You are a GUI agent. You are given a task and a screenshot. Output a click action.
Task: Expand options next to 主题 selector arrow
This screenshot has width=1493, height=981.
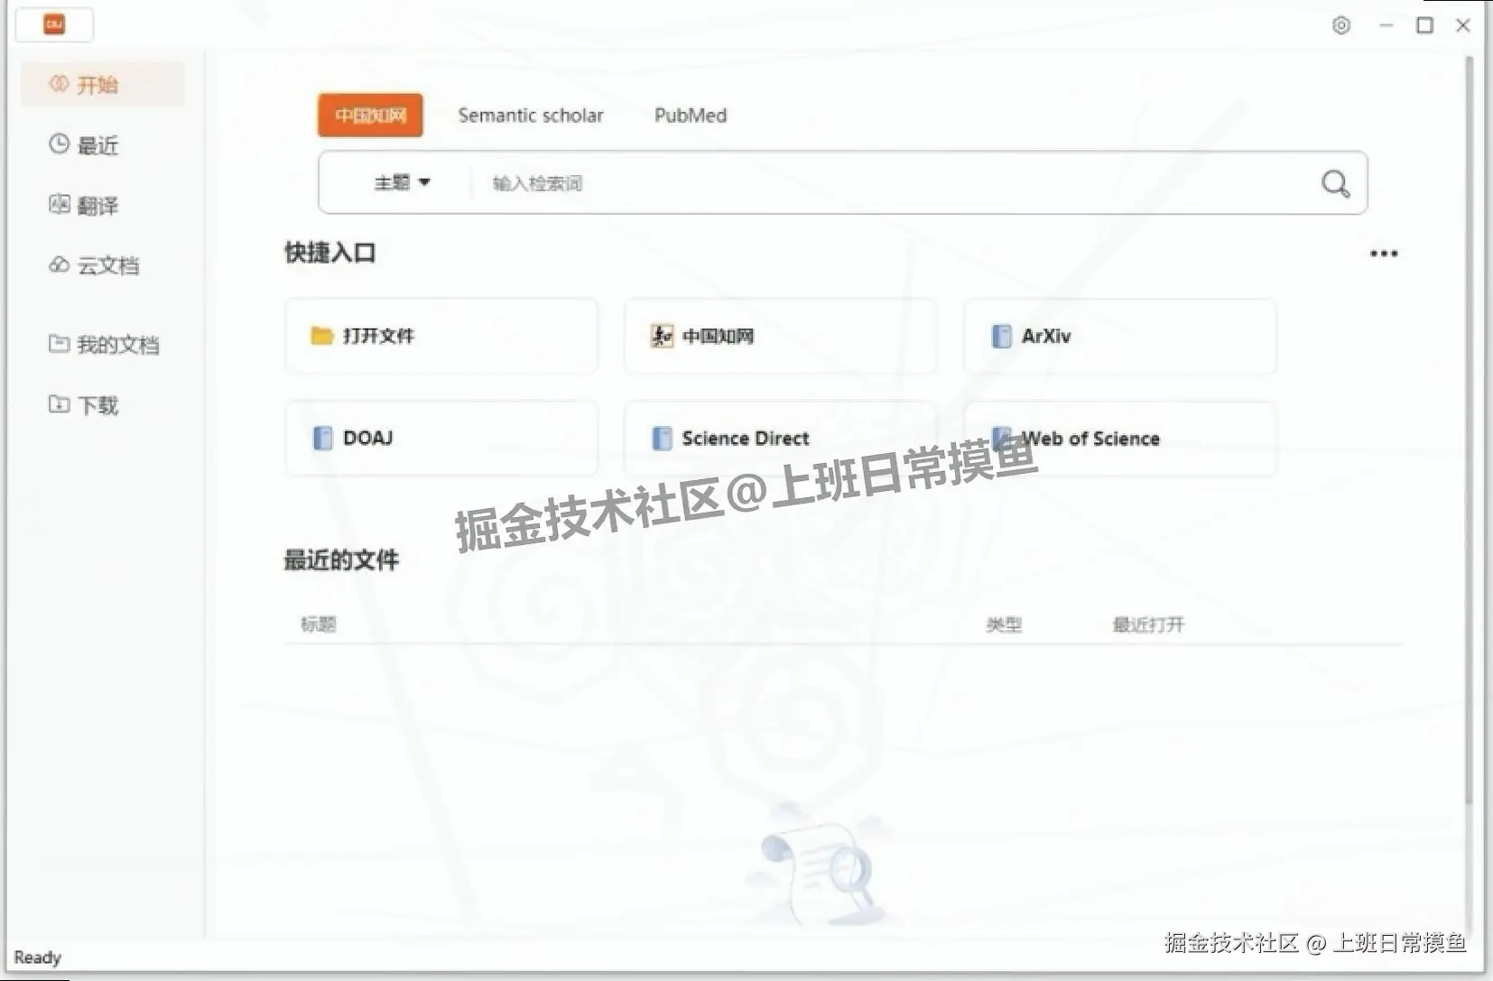426,182
